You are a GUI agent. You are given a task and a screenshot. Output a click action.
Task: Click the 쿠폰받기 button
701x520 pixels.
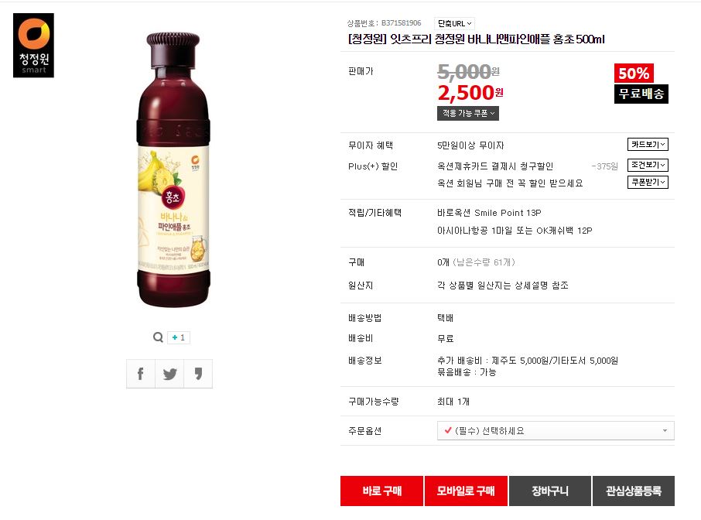pyautogui.click(x=648, y=182)
